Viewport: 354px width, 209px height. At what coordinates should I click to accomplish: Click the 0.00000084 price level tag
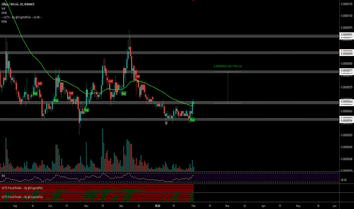(346, 54)
